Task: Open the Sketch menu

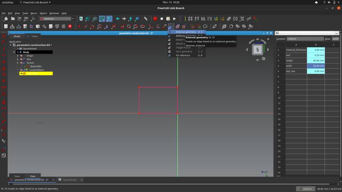Action: tap(43, 13)
